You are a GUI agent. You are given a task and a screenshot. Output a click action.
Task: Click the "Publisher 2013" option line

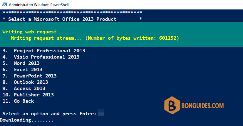[x=28, y=95]
